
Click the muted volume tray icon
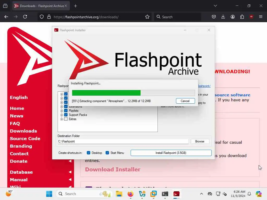point(224,194)
